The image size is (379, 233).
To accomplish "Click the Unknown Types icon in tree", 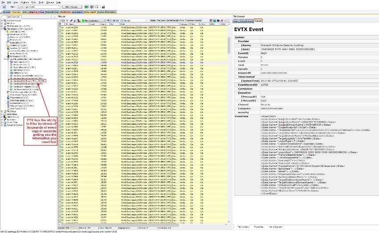I will 8,106.
